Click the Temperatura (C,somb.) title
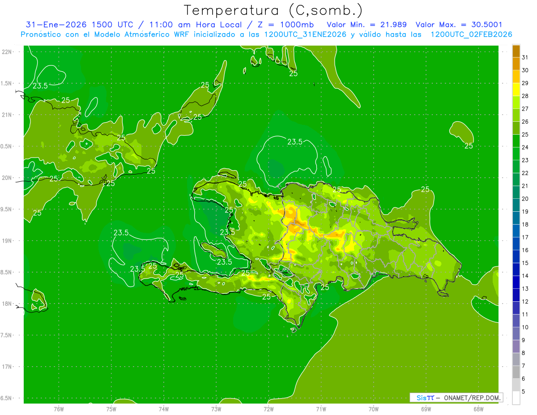Screen dimensions: 537x415 click(273, 10)
